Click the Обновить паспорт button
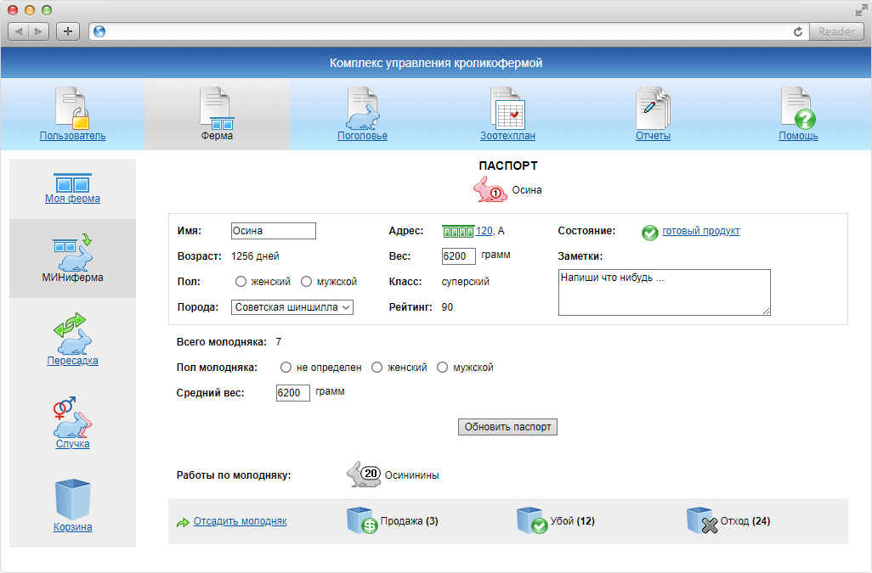The height and width of the screenshot is (573, 872). [507, 426]
